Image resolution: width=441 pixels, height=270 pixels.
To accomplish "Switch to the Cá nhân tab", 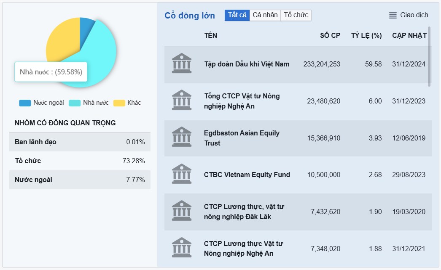I will [265, 15].
